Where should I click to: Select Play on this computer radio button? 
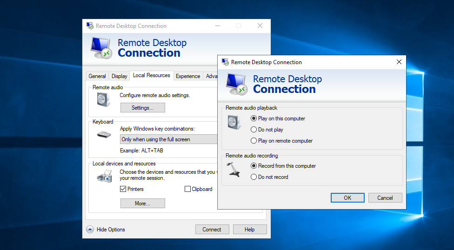278,118
